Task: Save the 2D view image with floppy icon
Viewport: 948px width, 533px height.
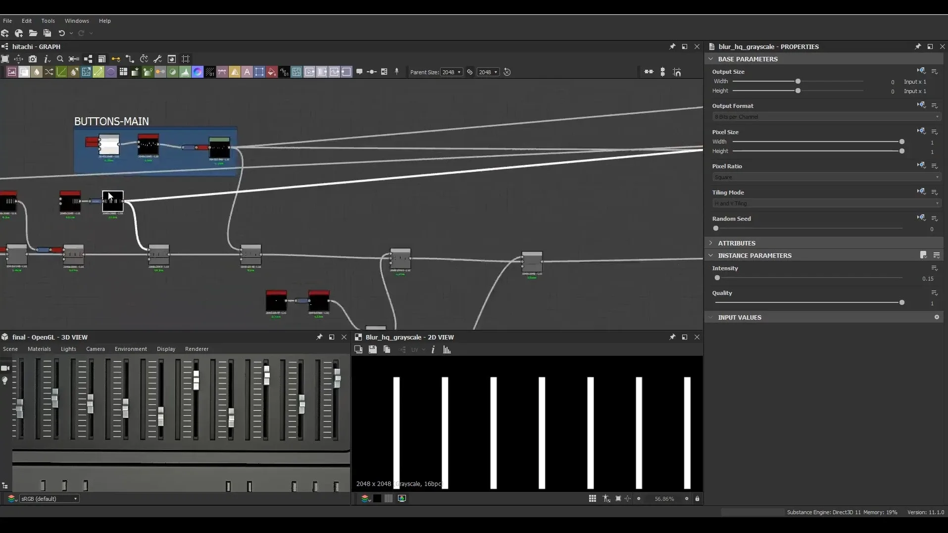Action: tap(373, 350)
